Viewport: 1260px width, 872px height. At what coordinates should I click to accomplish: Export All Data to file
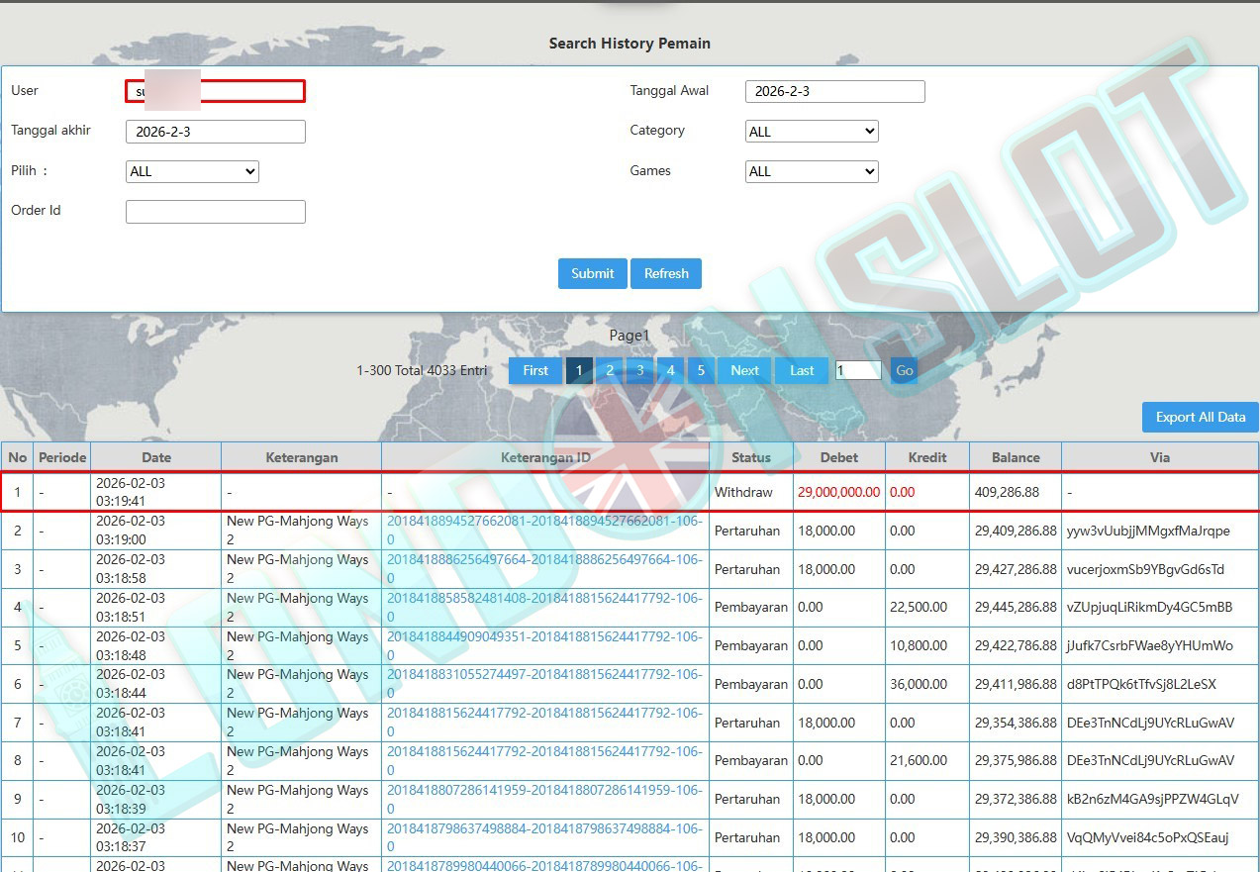point(1200,418)
